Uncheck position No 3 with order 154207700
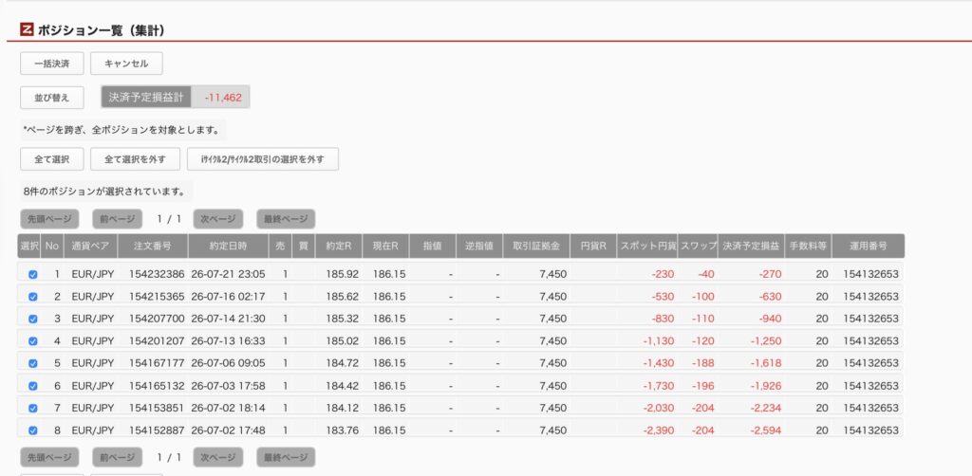The width and height of the screenshot is (972, 476). (33, 319)
